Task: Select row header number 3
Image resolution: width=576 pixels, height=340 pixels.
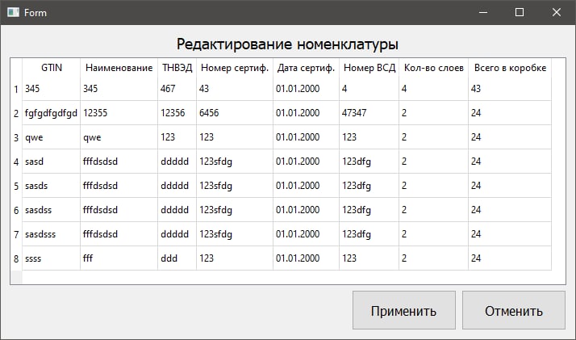Action: [16, 137]
